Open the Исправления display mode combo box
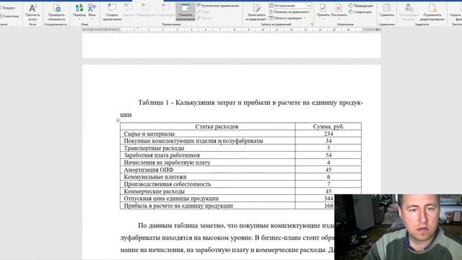 [290, 6]
